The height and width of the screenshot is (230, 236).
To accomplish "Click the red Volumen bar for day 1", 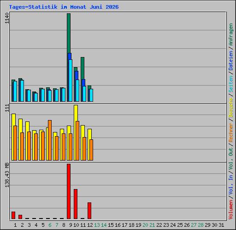I will click(x=13, y=215).
